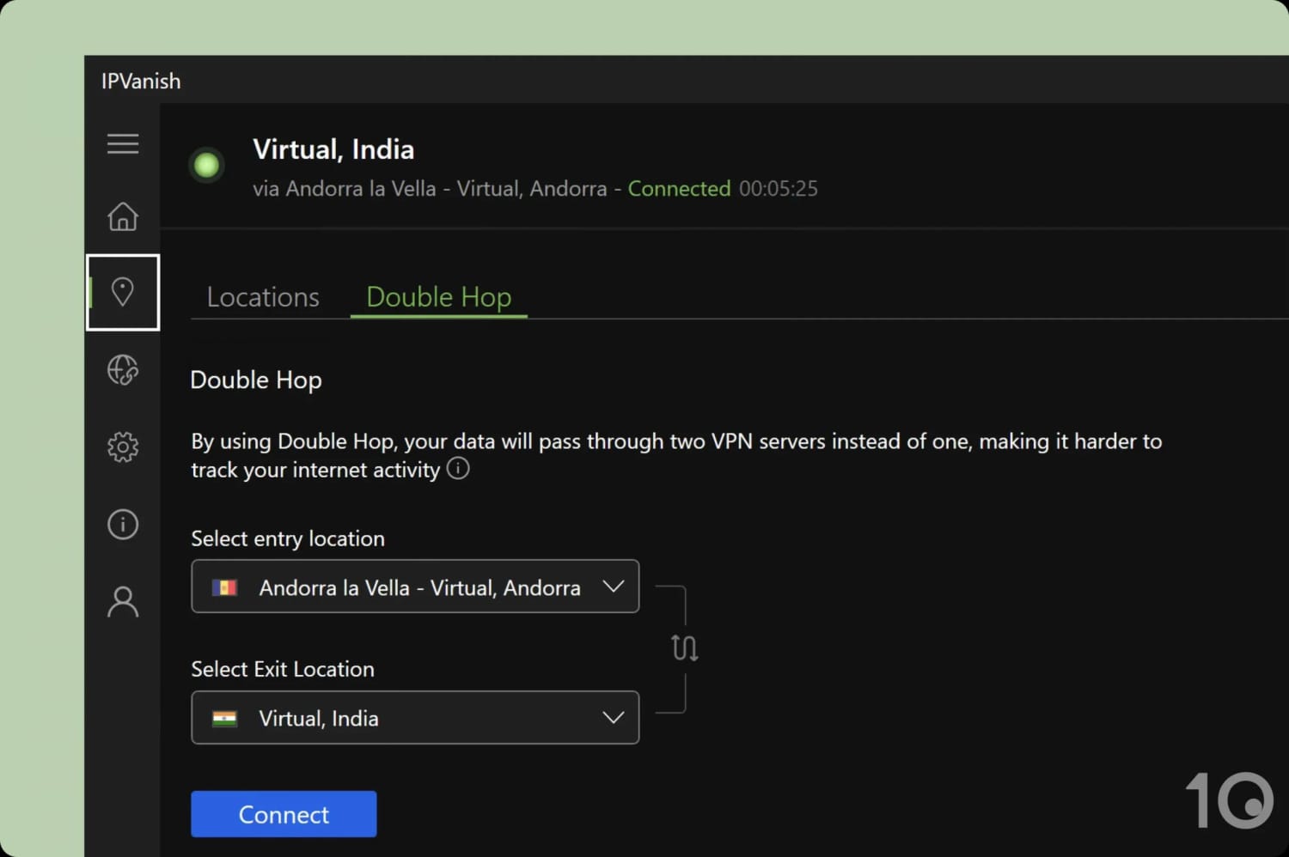Open Settings via the gear icon
The width and height of the screenshot is (1289, 857).
pos(123,447)
